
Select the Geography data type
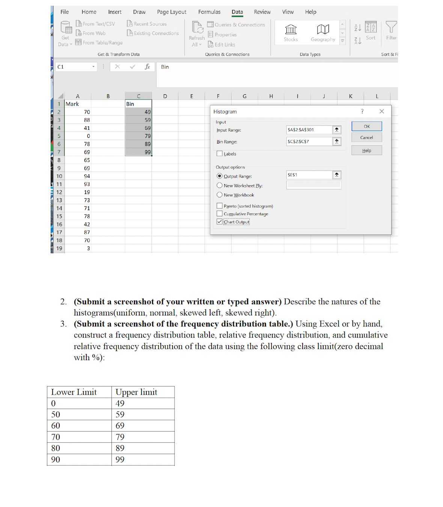tap(322, 32)
